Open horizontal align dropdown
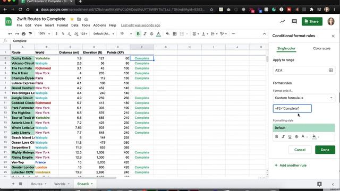Viewport: 340px width, 191px height. (x=195, y=34)
